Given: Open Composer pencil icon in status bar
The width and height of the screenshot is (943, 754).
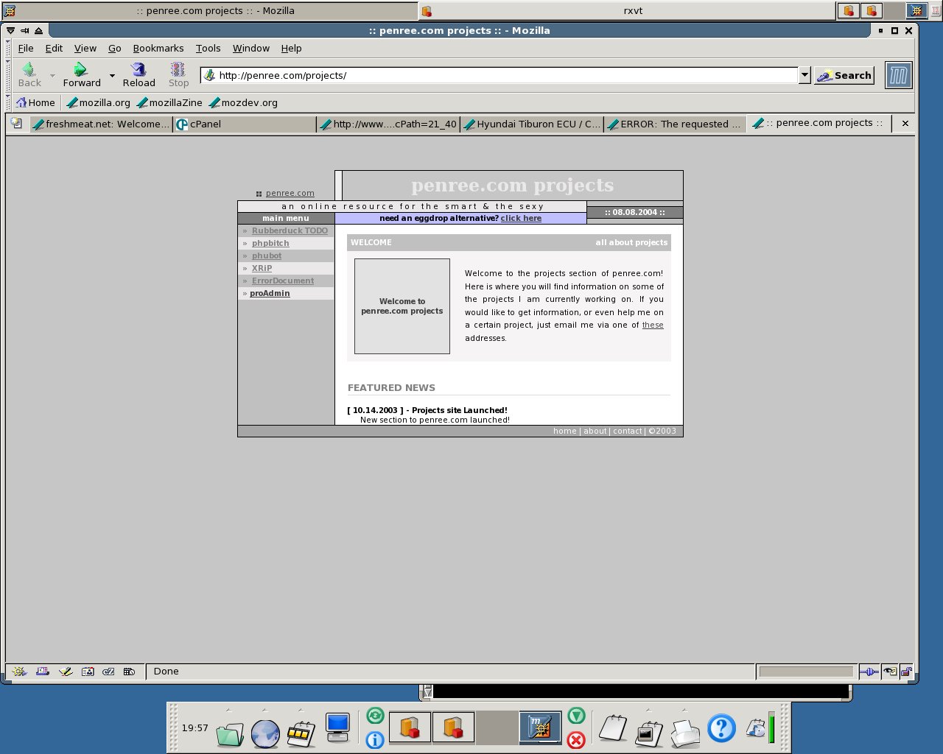Looking at the screenshot, I should click(66, 672).
